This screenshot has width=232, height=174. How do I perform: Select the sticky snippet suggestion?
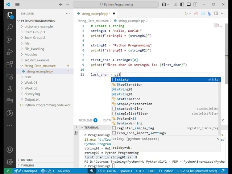point(166,80)
